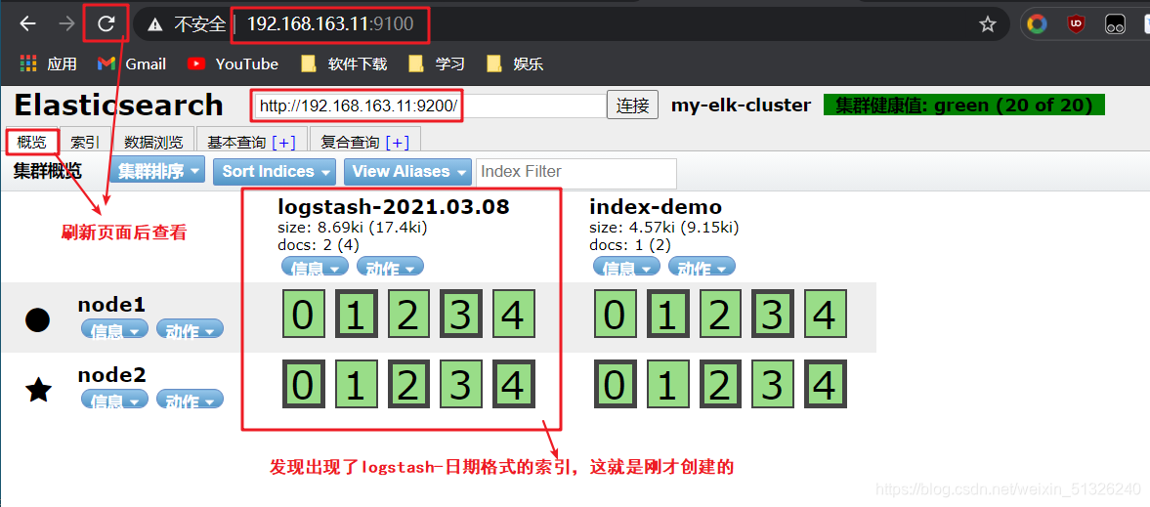The height and width of the screenshot is (507, 1150).
Task: Add a new 复合查询 tab with [+]
Action: click(398, 143)
